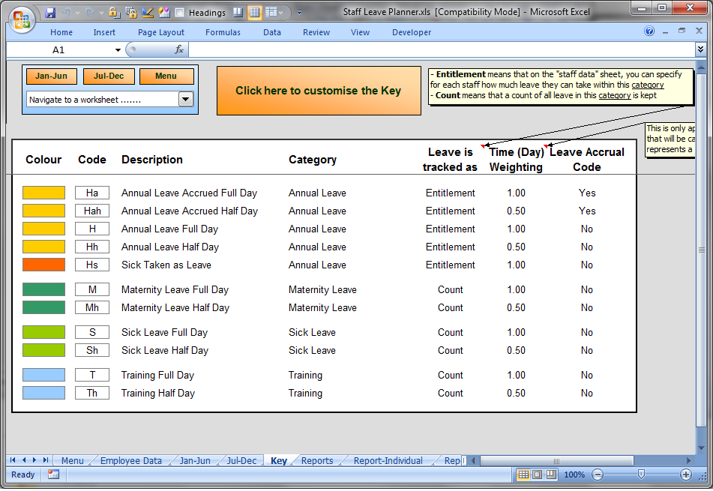The width and height of the screenshot is (713, 491).
Task: Click the orange colour swatch for Hs
Action: [x=43, y=265]
